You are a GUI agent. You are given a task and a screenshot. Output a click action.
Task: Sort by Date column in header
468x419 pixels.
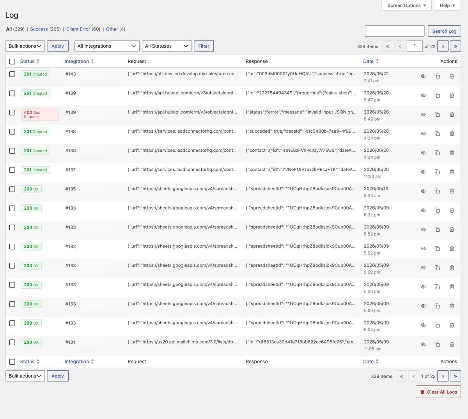pyautogui.click(x=371, y=61)
